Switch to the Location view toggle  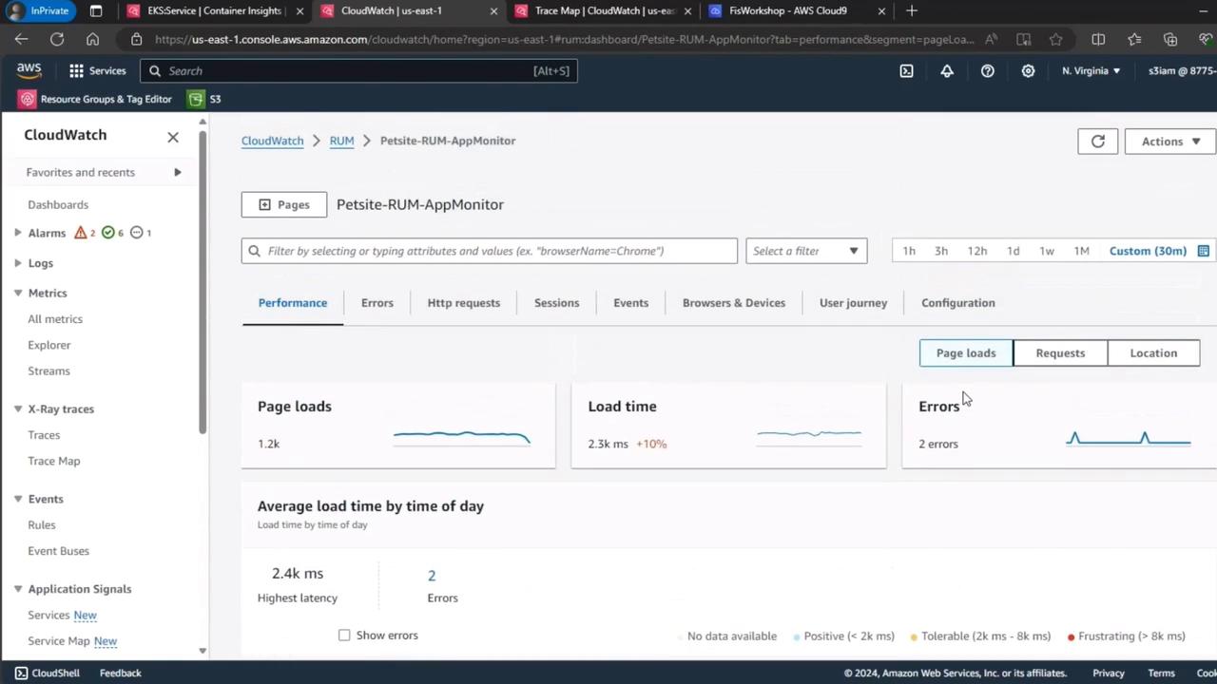click(x=1152, y=352)
